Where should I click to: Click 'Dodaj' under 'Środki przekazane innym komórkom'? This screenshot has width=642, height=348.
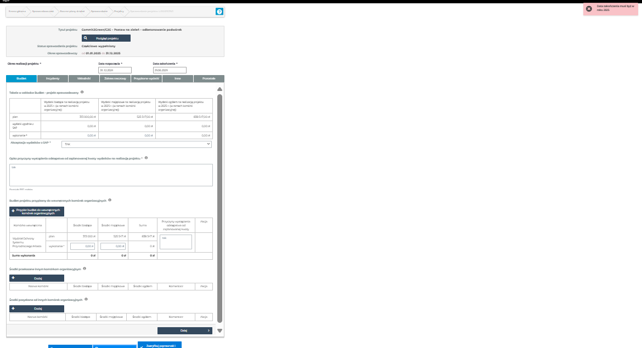pyautogui.click(x=37, y=278)
